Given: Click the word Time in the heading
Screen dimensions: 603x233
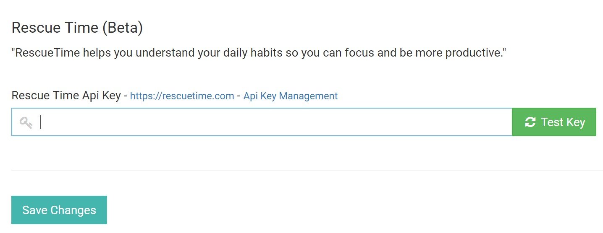Looking at the screenshot, I should 78,28.
